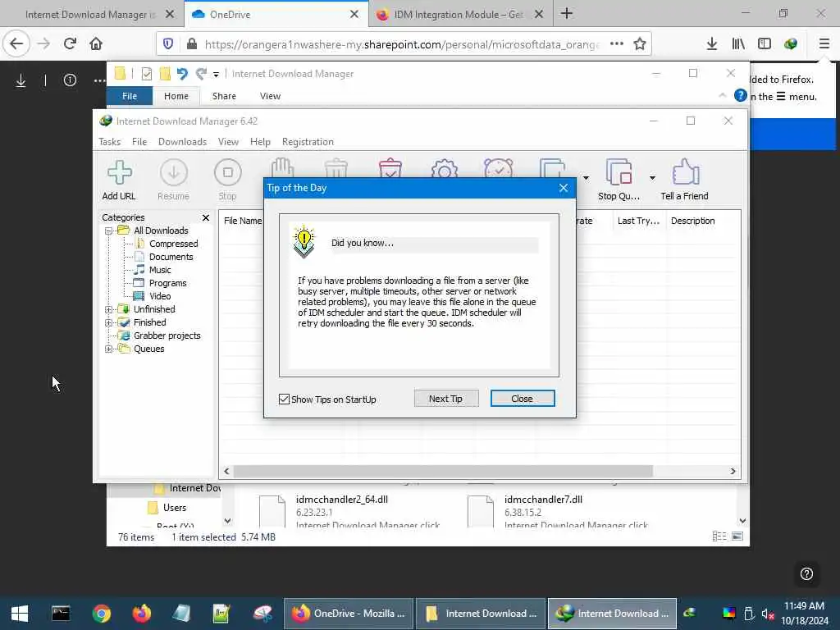This screenshot has height=630, width=840.
Task: Open the Stop Queue dropdown arrow
Action: [x=652, y=177]
